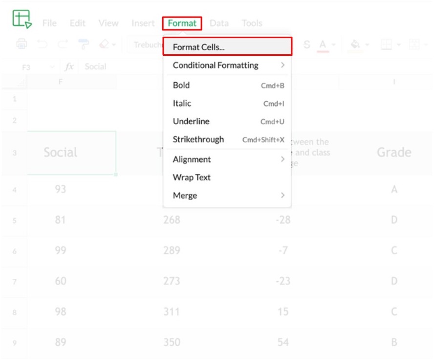Expand the Conditional Formatting submenu
434x359 pixels.
point(227,65)
